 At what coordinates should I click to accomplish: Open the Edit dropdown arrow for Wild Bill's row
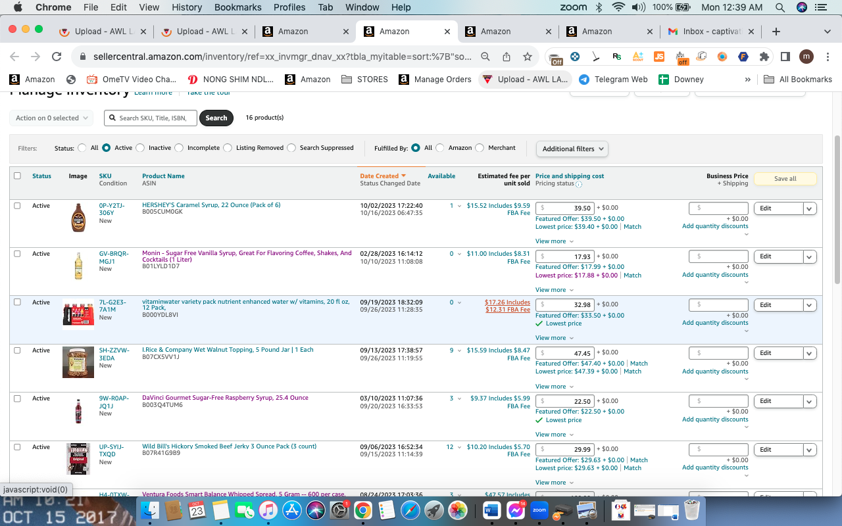[810, 450]
